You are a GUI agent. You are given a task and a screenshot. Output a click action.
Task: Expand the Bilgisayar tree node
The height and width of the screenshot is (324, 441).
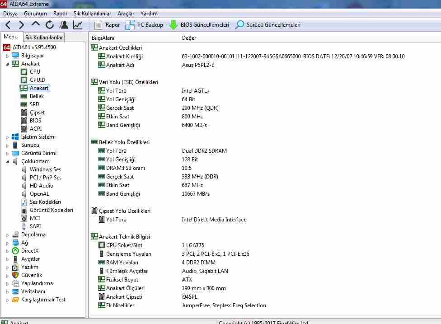click(7, 56)
